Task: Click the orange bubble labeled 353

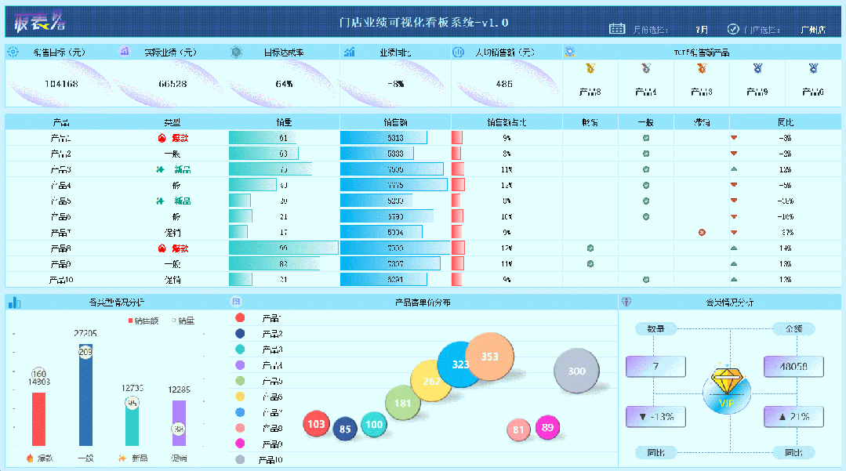Action: coord(489,357)
